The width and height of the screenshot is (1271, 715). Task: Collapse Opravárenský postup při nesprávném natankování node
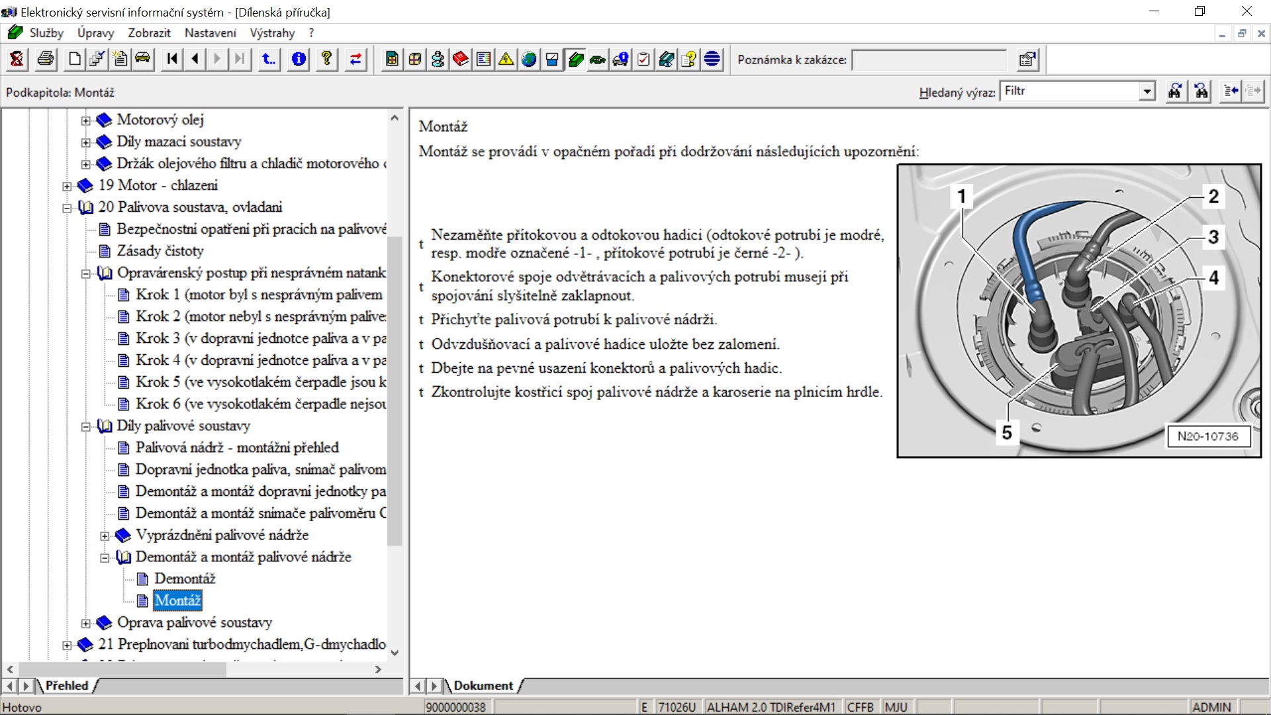(85, 273)
